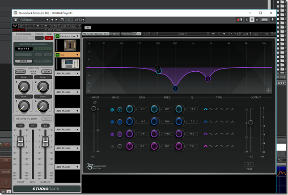Click the band 3 node on EQ curve

click(x=208, y=78)
